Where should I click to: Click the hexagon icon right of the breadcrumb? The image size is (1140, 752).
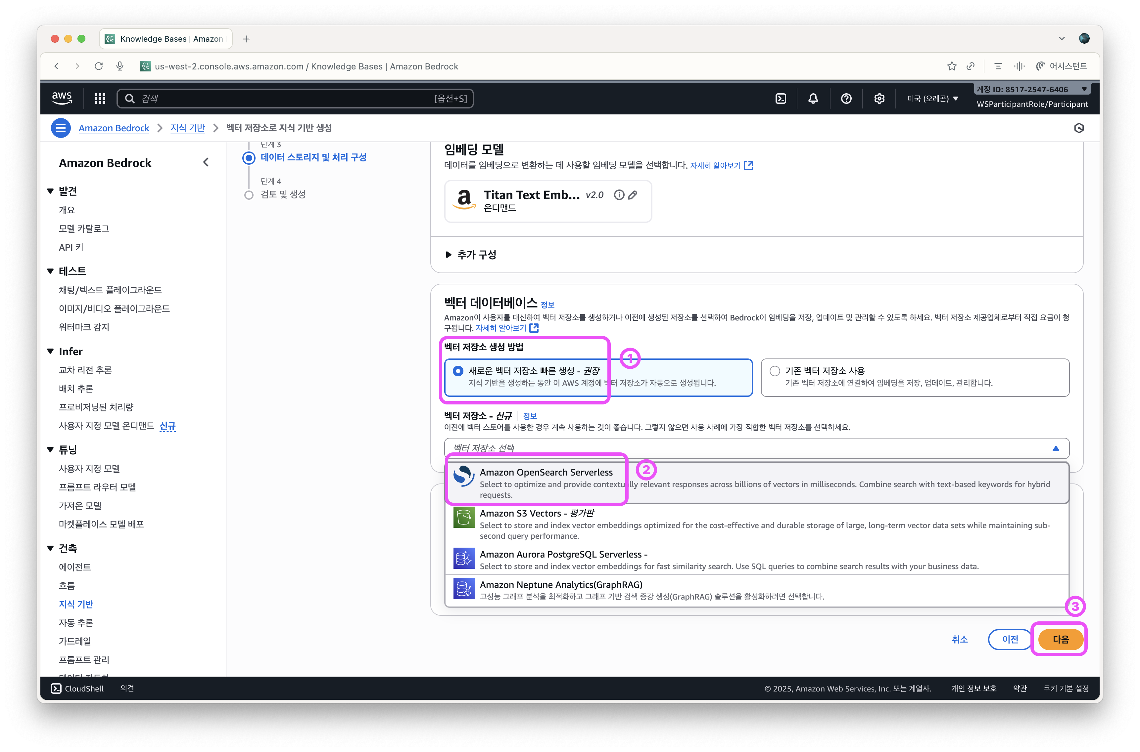pyautogui.click(x=1078, y=128)
